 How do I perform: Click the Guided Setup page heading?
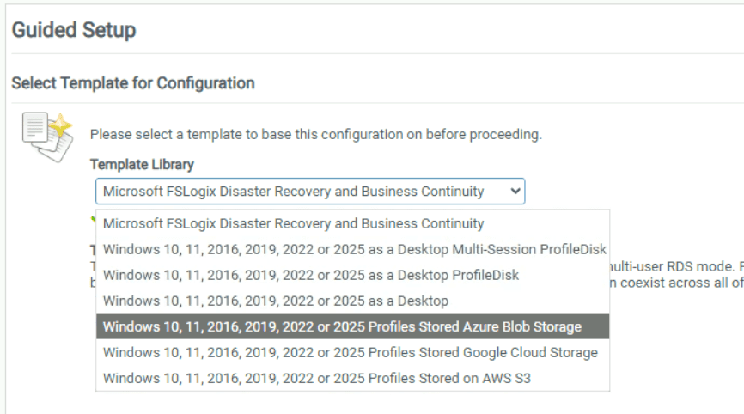coord(74,30)
